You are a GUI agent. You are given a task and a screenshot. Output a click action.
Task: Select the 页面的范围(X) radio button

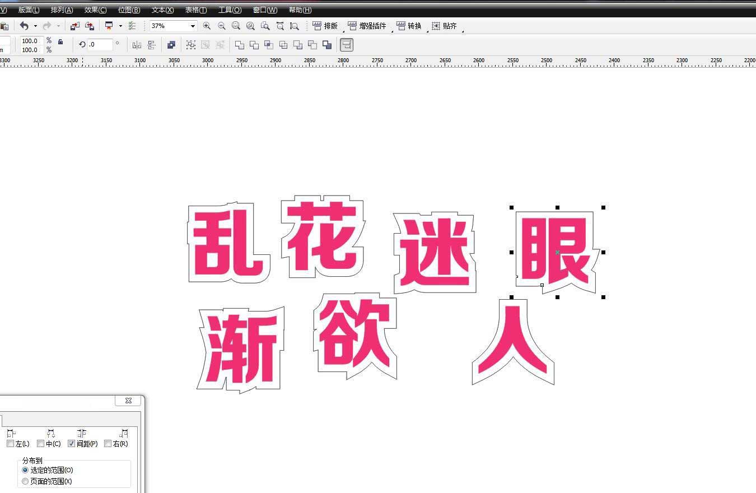pos(25,481)
